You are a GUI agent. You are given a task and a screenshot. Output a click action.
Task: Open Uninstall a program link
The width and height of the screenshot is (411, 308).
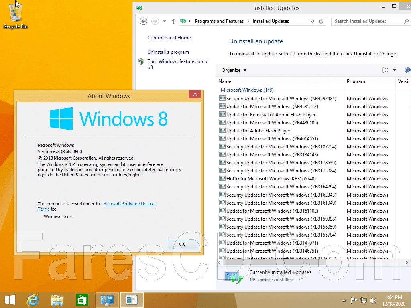[x=168, y=52]
